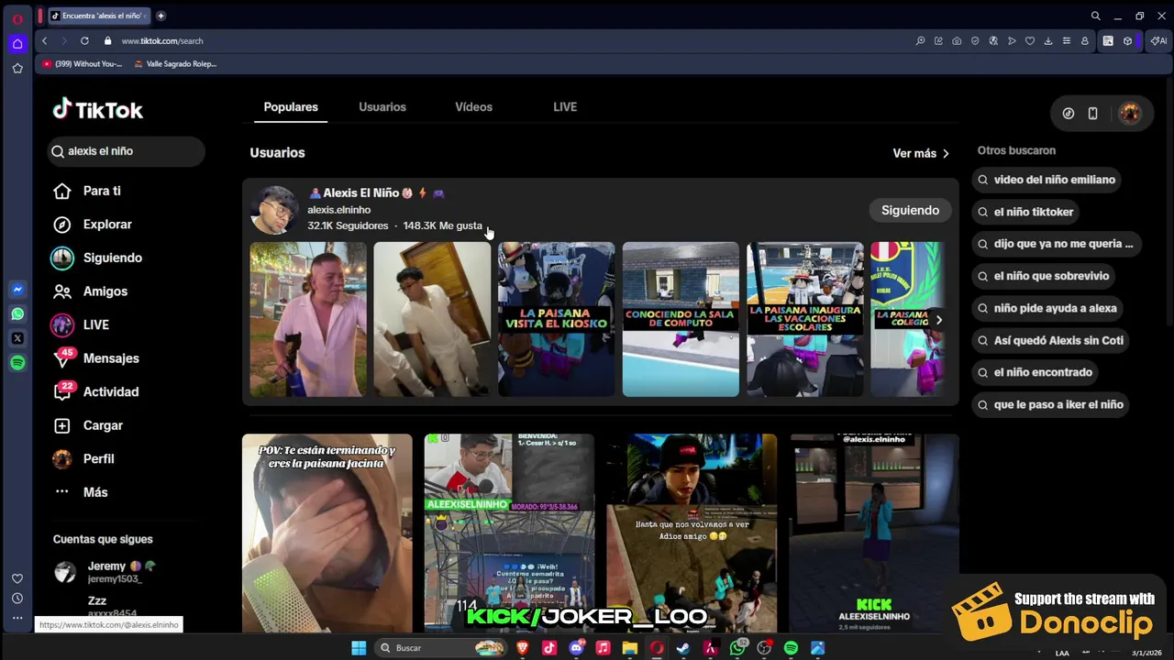Image resolution: width=1174 pixels, height=660 pixels.
Task: Open Jeremy in Cuentas que sigues
Action: [x=106, y=572]
